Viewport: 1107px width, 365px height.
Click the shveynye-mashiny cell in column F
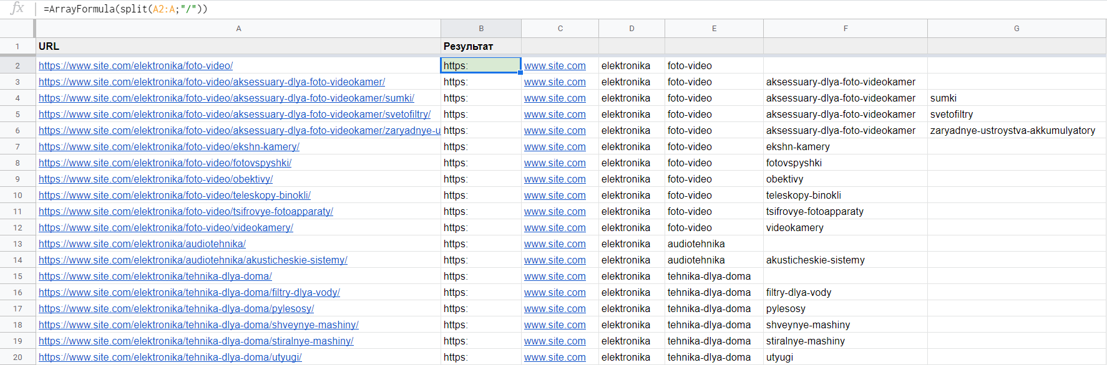click(x=846, y=325)
